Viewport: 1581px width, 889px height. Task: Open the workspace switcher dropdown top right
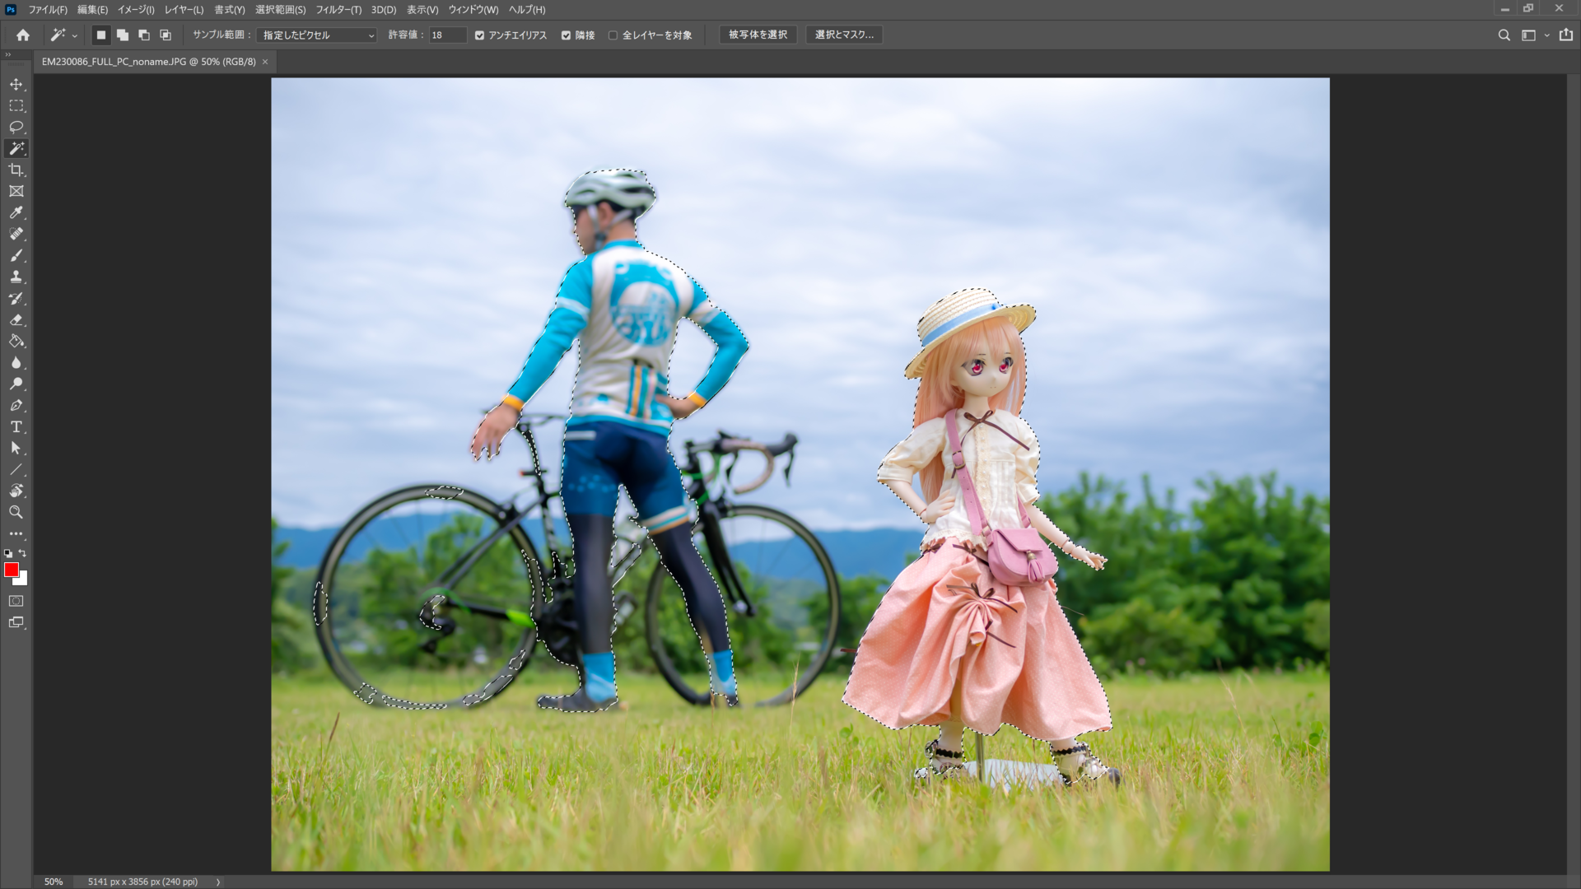[1547, 35]
